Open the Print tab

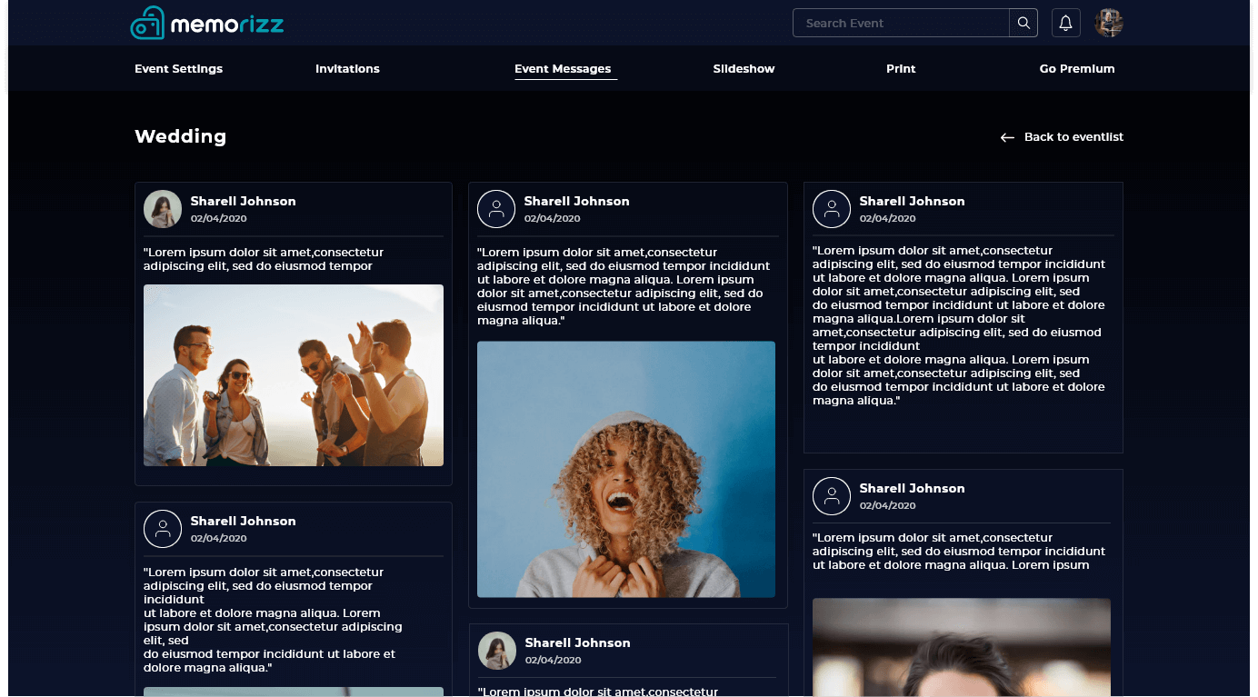901,69
